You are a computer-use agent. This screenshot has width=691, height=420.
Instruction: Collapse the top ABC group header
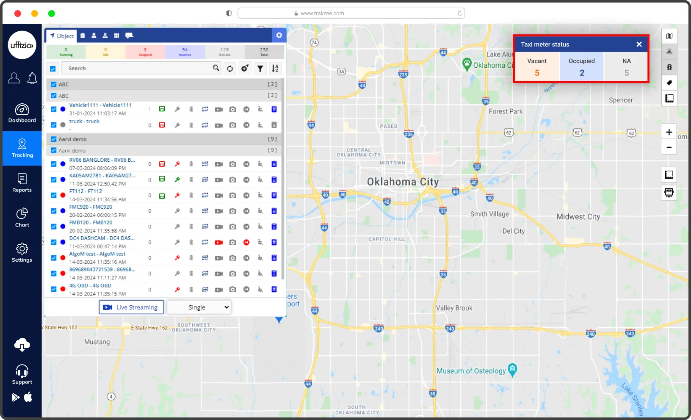click(165, 84)
